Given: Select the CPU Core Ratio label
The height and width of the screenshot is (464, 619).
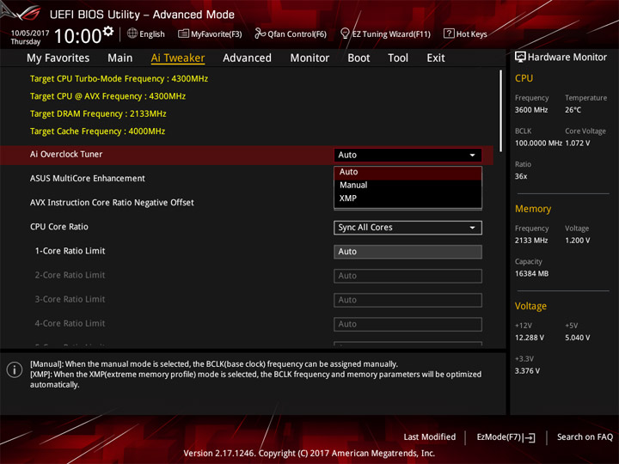Looking at the screenshot, I should pos(59,227).
